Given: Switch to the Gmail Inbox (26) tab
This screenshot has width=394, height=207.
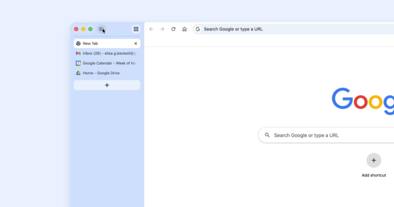Looking at the screenshot, I should coord(106,53).
